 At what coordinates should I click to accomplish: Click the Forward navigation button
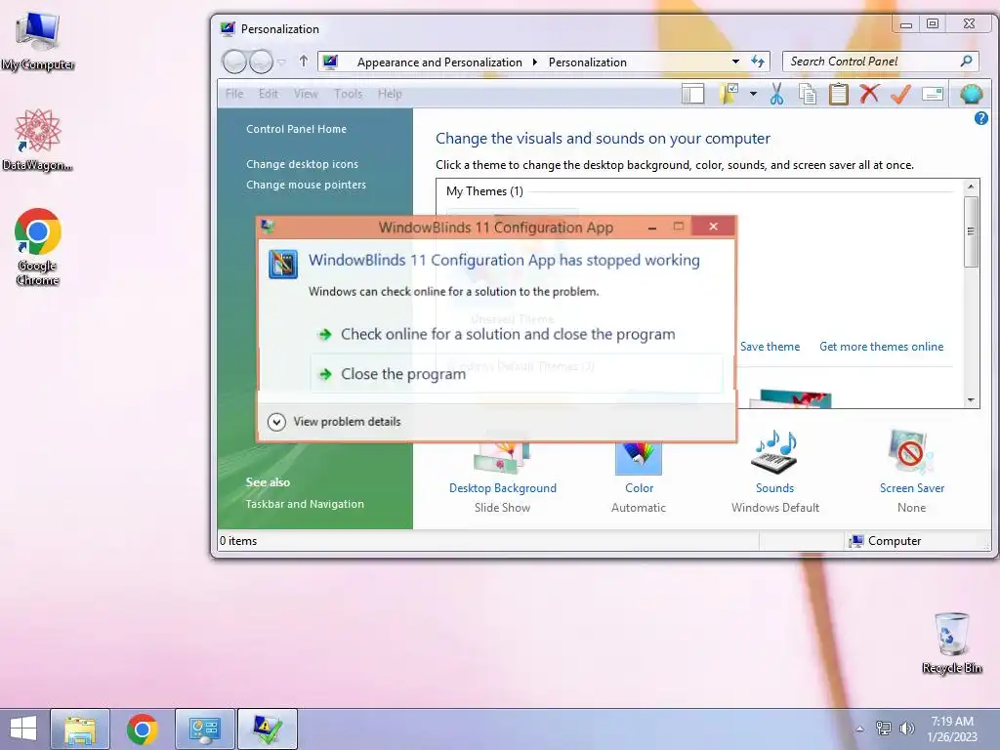pyautogui.click(x=261, y=62)
